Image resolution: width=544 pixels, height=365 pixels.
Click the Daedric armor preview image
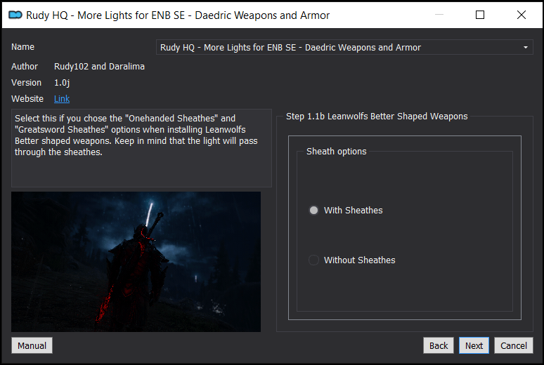pos(136,262)
